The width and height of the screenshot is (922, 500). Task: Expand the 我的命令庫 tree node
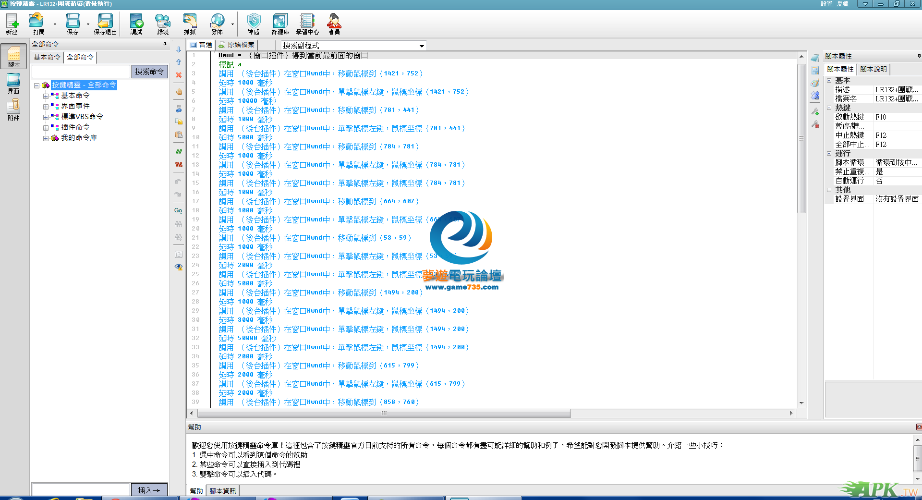pyautogui.click(x=46, y=138)
